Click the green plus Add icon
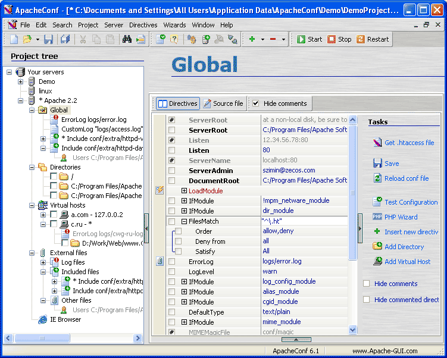The image size is (447, 358). (252, 39)
